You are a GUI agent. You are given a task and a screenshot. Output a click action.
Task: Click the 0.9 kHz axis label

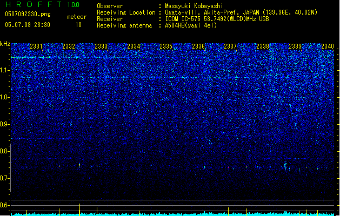(4, 124)
